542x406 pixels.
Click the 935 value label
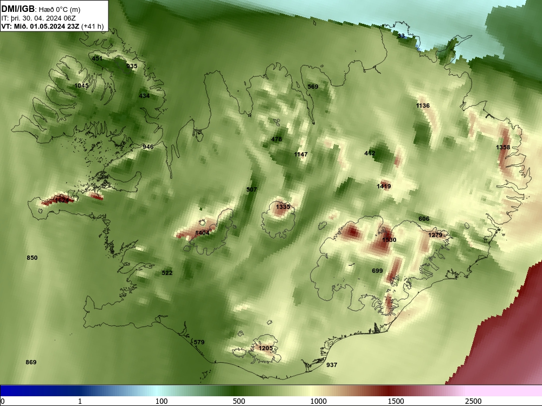(132, 66)
